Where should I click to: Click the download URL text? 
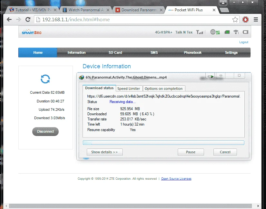pos(164,96)
